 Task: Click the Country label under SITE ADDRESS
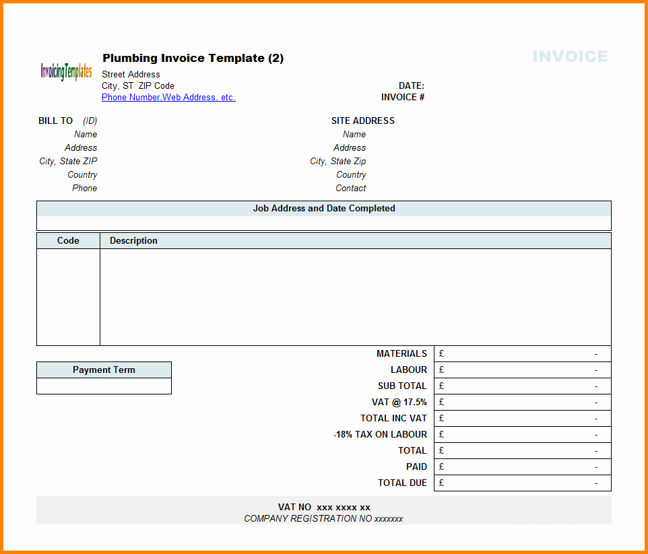point(351,175)
